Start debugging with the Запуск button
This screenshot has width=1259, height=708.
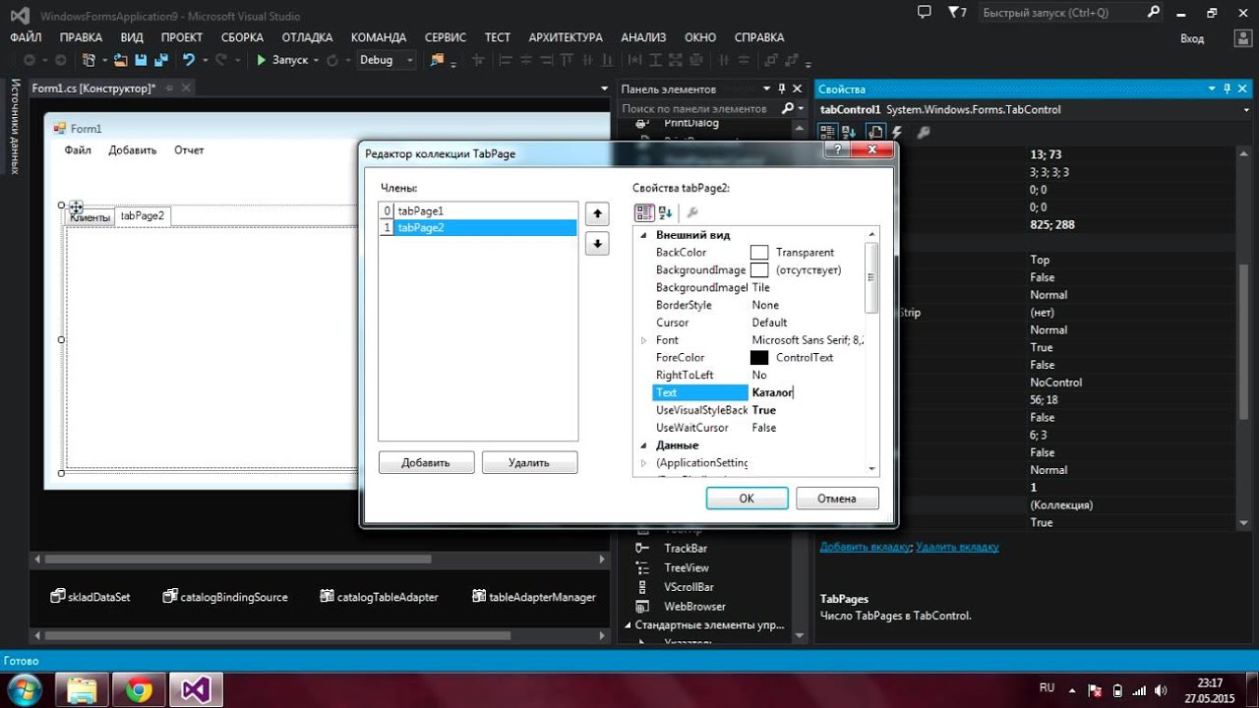click(282, 60)
